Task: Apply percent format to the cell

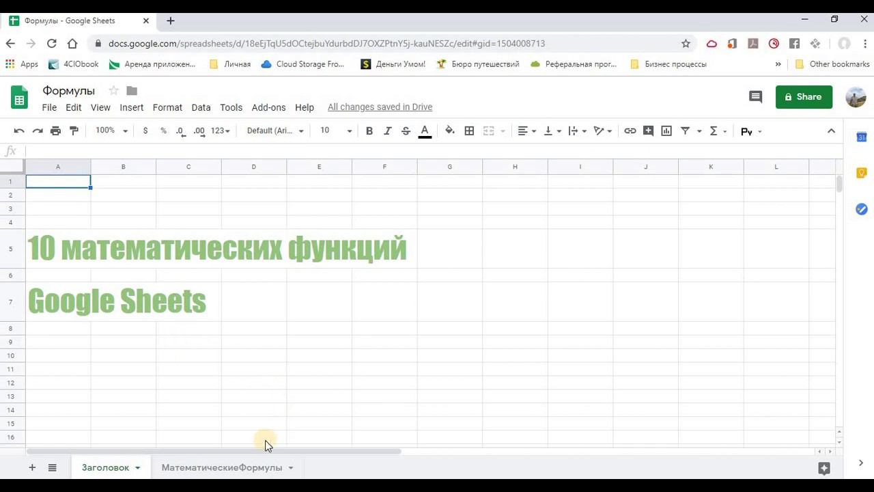Action: (163, 131)
